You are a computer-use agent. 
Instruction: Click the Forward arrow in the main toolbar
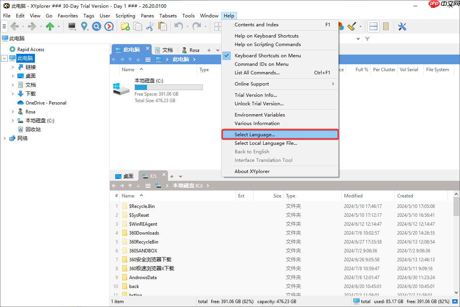pyautogui.click(x=32, y=27)
